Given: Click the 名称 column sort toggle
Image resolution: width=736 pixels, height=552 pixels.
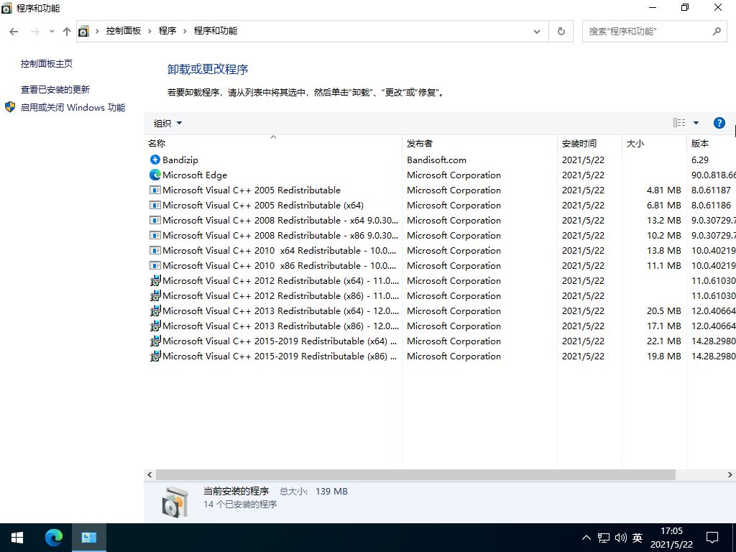Looking at the screenshot, I should point(157,143).
